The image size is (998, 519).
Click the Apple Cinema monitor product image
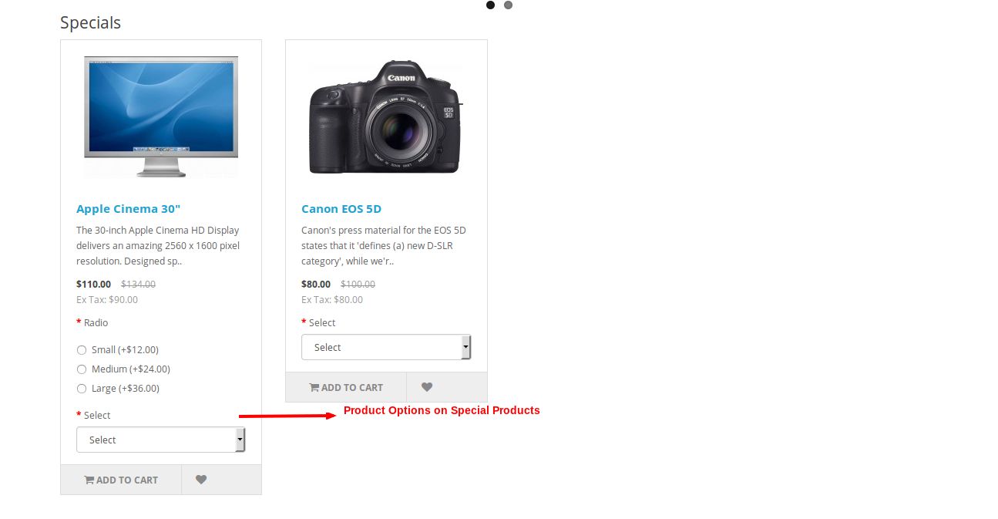161,116
